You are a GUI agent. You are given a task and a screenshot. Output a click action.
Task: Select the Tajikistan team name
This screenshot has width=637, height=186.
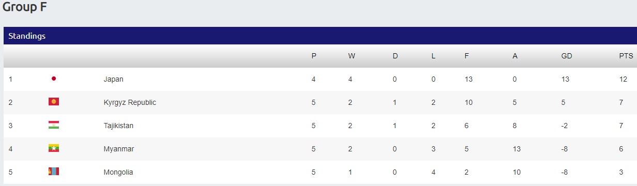[118, 126]
